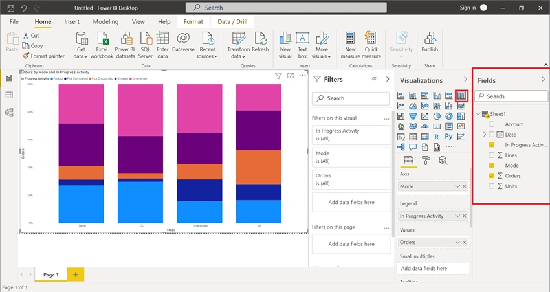Switch to Data view in left sidebar

coord(9,95)
